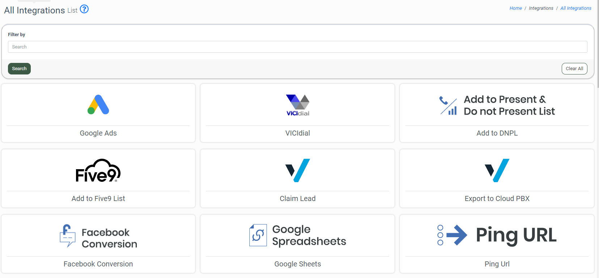Click the Integrations breadcrumb item
Image resolution: width=599 pixels, height=278 pixels.
pos(541,8)
